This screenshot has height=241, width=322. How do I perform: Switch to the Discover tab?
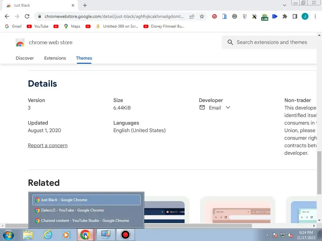[x=25, y=58]
